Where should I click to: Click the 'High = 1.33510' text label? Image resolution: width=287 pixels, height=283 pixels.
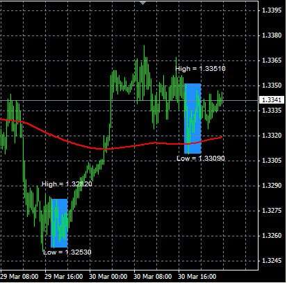200,69
